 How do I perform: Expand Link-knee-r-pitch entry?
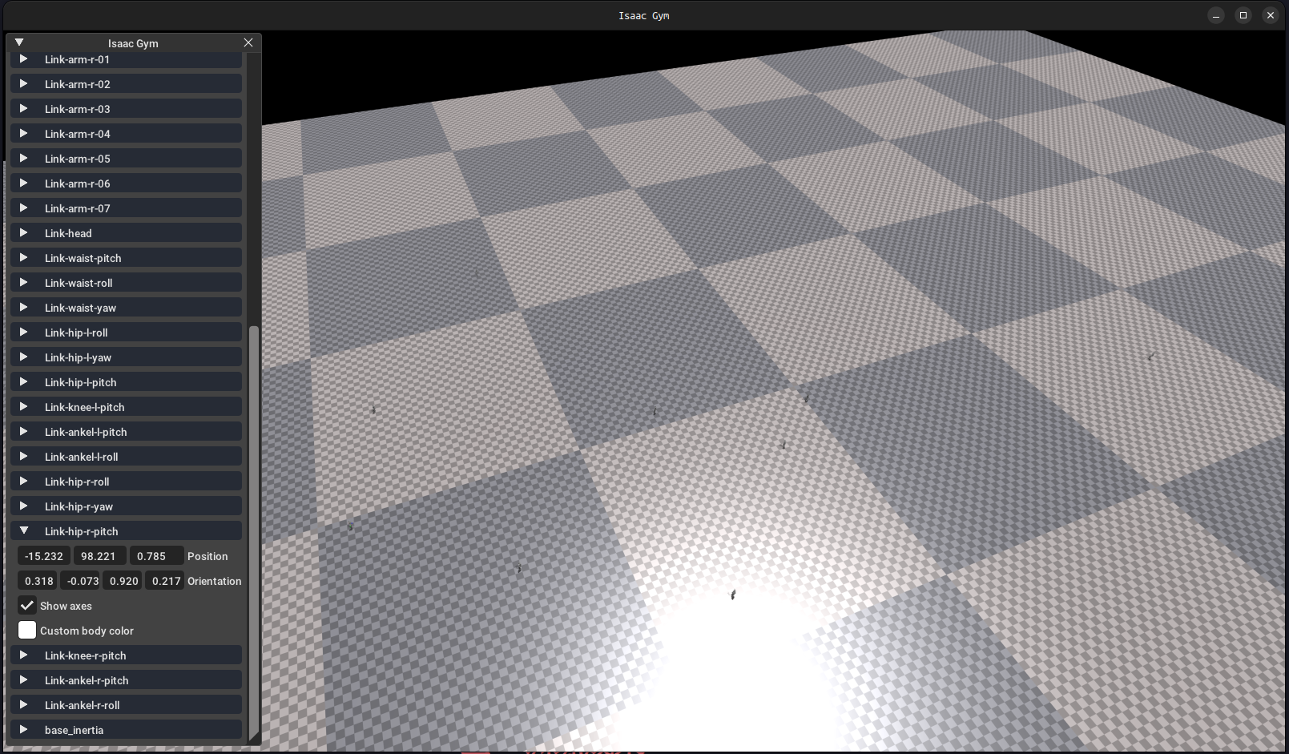pyautogui.click(x=126, y=655)
